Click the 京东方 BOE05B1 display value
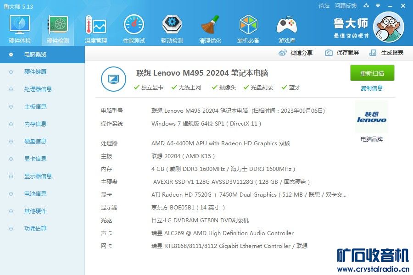The image size is (413, 275). pos(188,208)
